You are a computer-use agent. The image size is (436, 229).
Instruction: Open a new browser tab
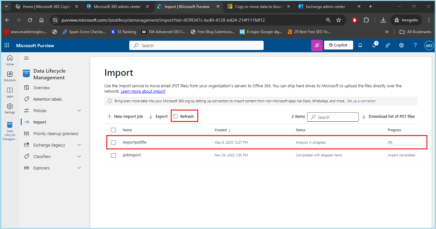371,6
